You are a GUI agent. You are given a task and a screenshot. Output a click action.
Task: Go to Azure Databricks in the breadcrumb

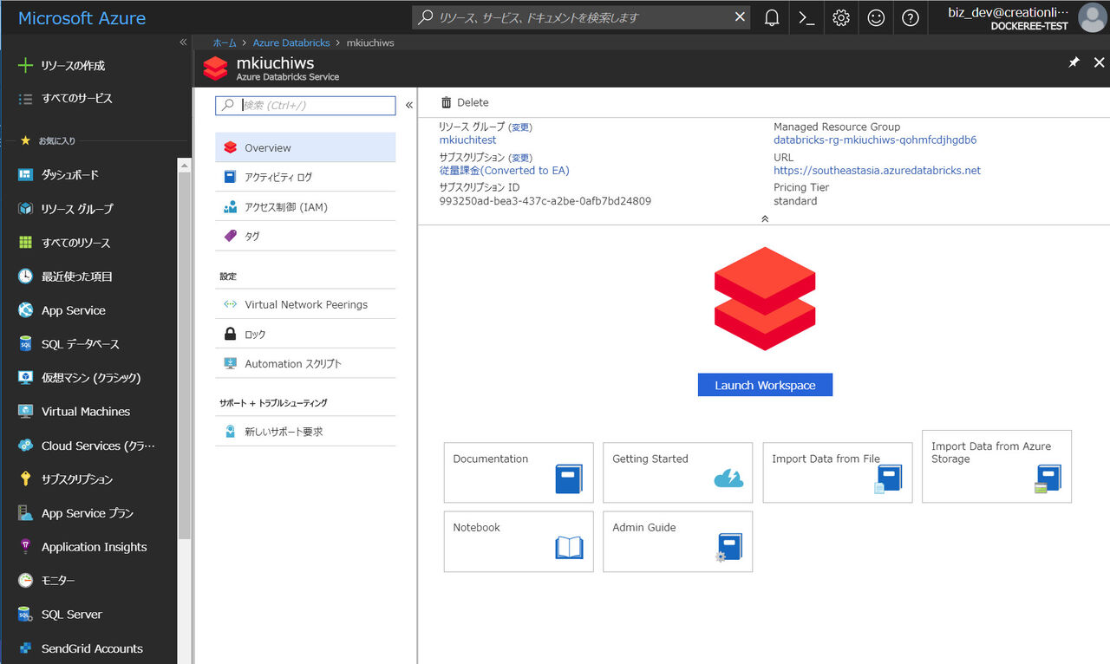(291, 42)
